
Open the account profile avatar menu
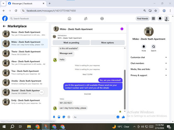click(x=166, y=18)
